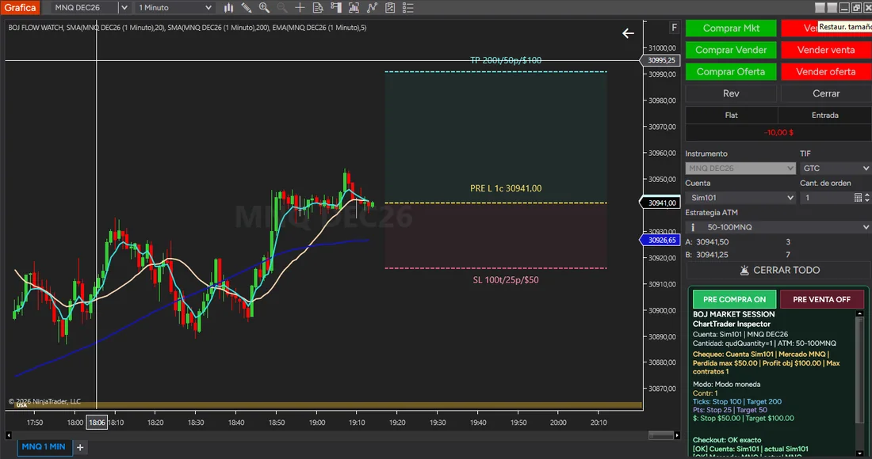Click CERRAR TODO button

[x=778, y=271]
